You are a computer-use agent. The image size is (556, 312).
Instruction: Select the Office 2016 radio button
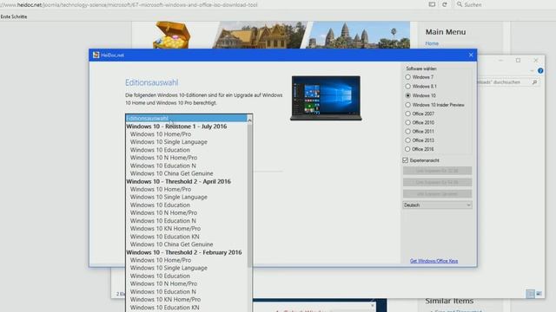pos(407,149)
